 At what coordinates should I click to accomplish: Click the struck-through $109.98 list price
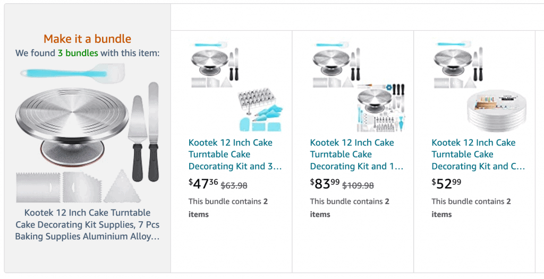pyautogui.click(x=358, y=186)
